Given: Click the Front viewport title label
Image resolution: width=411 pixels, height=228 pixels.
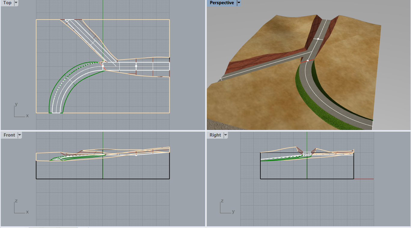Looking at the screenshot, I should tap(9, 135).
